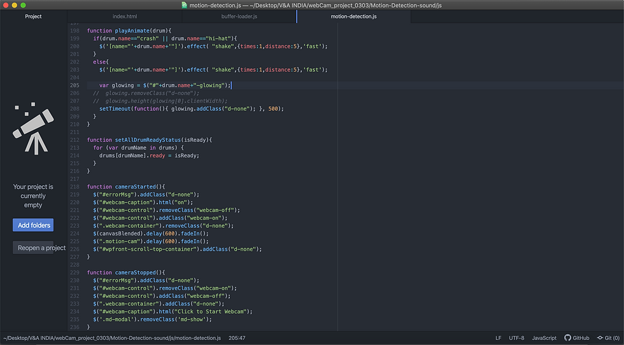
Task: Click cursor position 205:47 in status bar
Action: pos(237,338)
